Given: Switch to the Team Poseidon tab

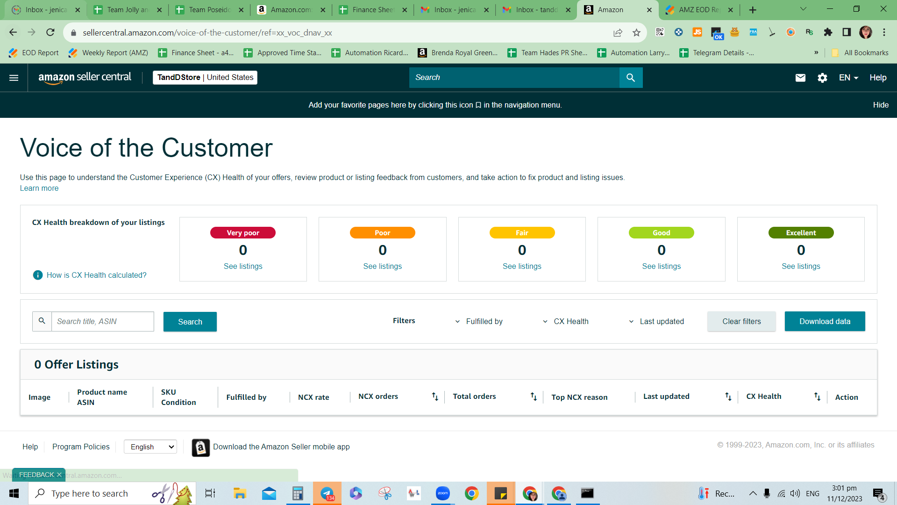Looking at the screenshot, I should pos(209,10).
